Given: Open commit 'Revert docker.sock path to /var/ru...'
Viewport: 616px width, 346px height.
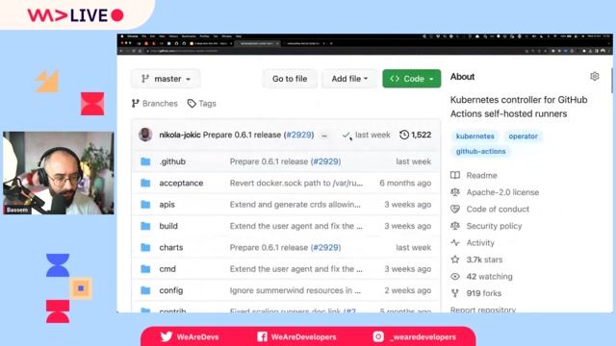Looking at the screenshot, I should coord(296,184).
